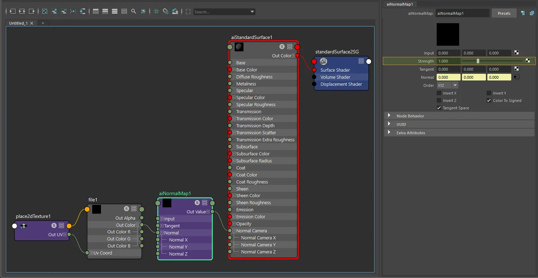This screenshot has height=278, width=538.
Task: Click the aiStandardSurface1 sphere swatch icon
Action: 239,47
